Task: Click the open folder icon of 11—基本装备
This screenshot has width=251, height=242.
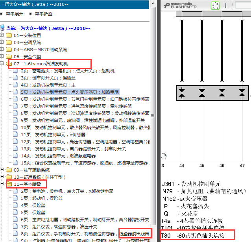Action: 9,184
